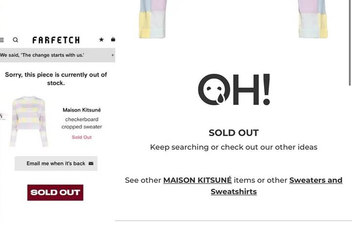
Task: Click the envelope icon on email button
Action: click(91, 163)
